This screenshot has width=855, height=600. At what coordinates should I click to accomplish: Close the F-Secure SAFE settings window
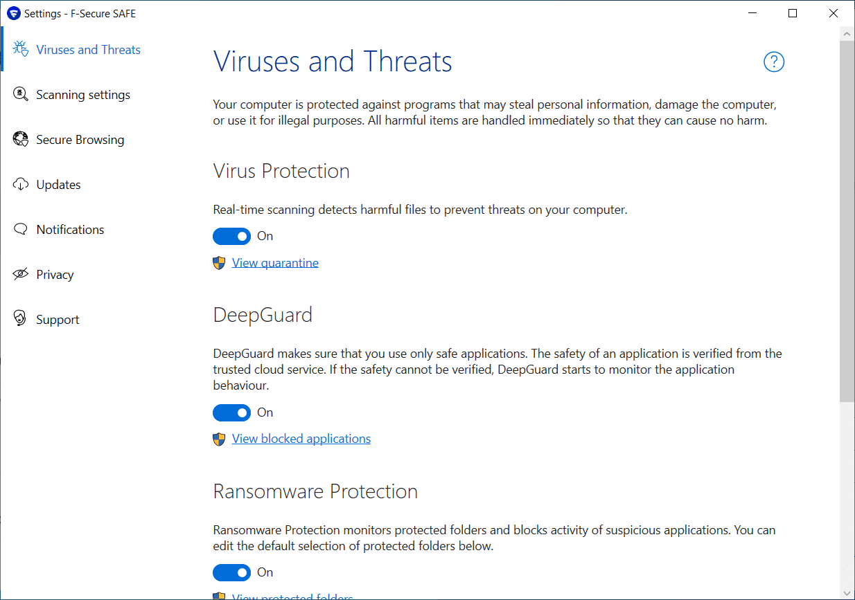tap(834, 13)
